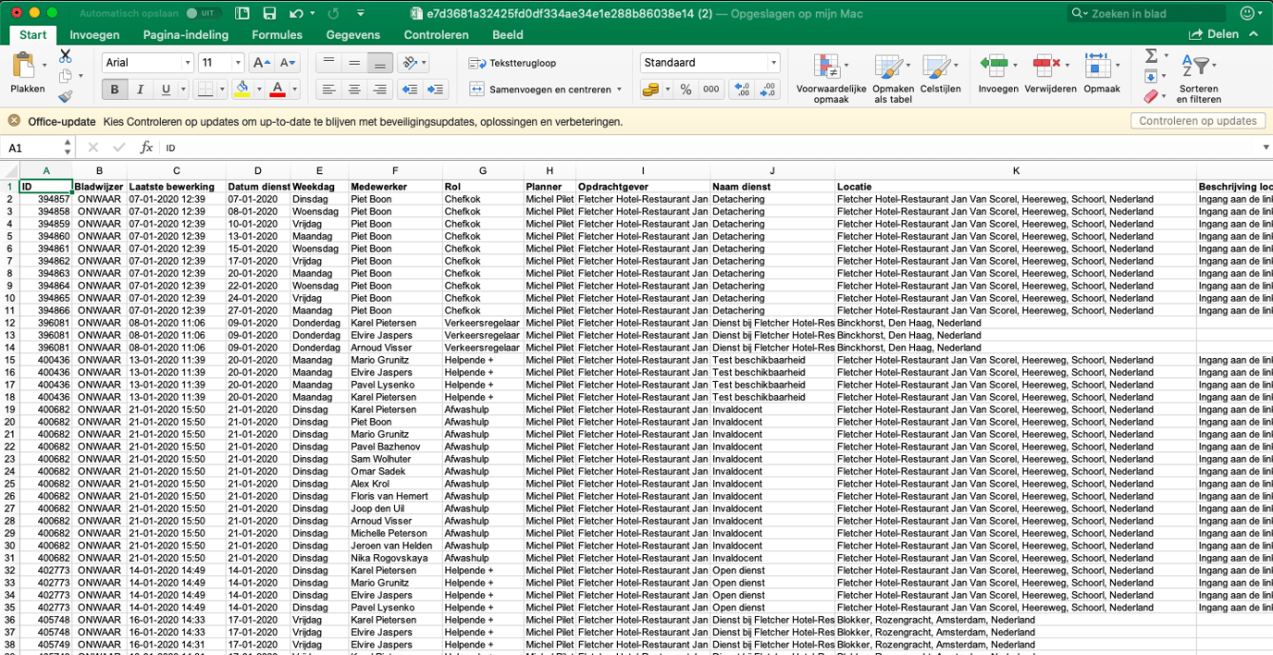Click the percent style icon
Screen dimensions: 1273x655
pyautogui.click(x=686, y=90)
